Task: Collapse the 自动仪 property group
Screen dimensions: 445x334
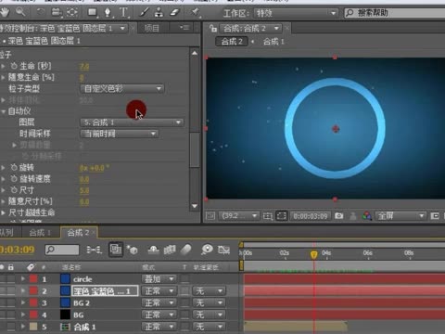Action: pyautogui.click(x=4, y=111)
